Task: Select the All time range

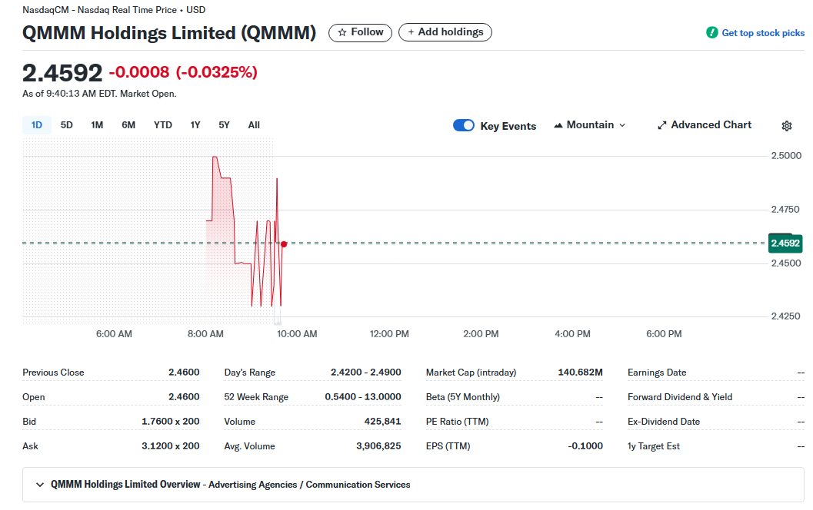Action: (x=254, y=125)
